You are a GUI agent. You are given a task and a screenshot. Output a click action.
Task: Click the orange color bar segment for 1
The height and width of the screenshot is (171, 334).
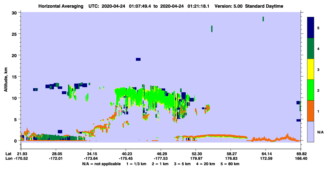[311, 111]
